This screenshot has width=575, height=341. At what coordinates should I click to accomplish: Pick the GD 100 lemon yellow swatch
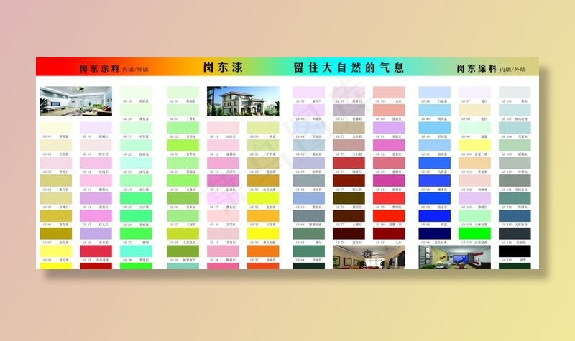(x=475, y=145)
